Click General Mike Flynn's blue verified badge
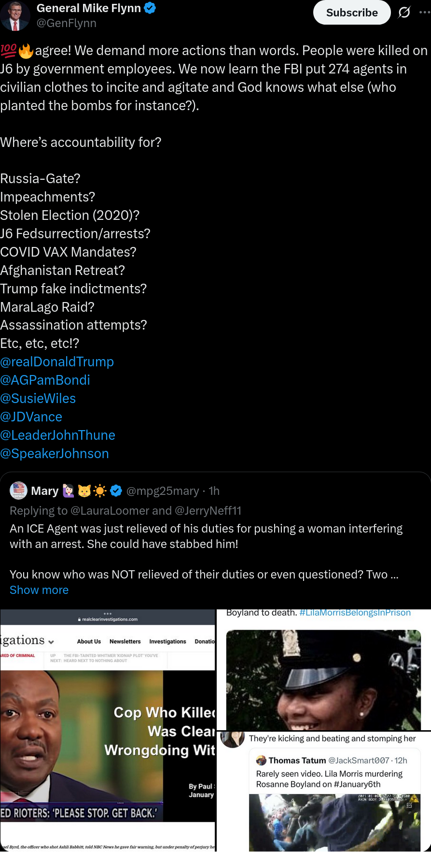Screen dimensions: 431x852 (150, 8)
